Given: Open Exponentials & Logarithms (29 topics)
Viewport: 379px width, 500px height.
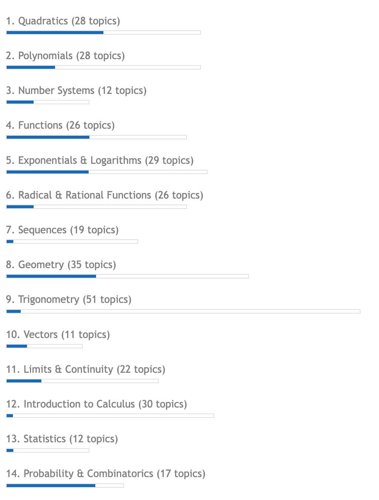Looking at the screenshot, I should [x=100, y=161].
